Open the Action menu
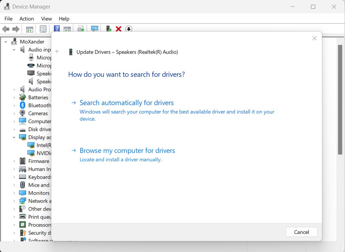This screenshot has width=345, height=252. point(27,18)
